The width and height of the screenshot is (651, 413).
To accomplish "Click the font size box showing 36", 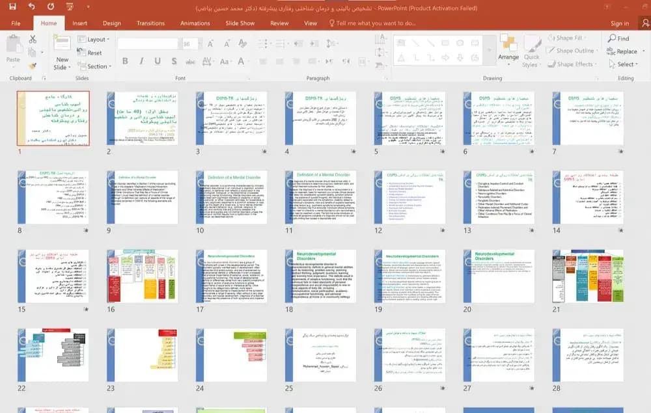I will pyautogui.click(x=189, y=44).
